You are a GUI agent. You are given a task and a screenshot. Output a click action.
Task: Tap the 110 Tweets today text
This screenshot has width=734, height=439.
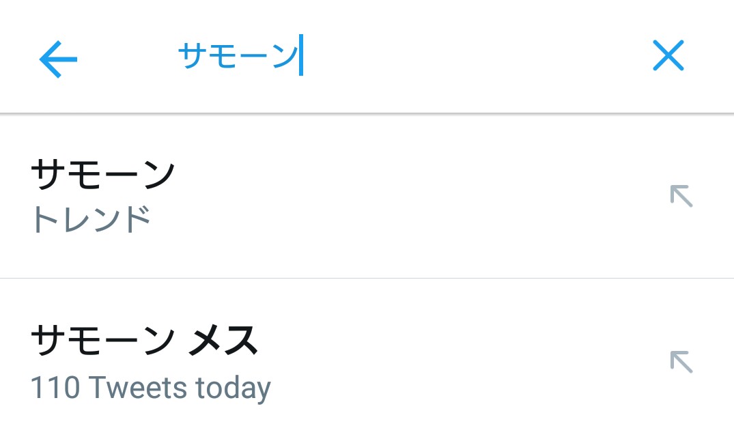[151, 388]
